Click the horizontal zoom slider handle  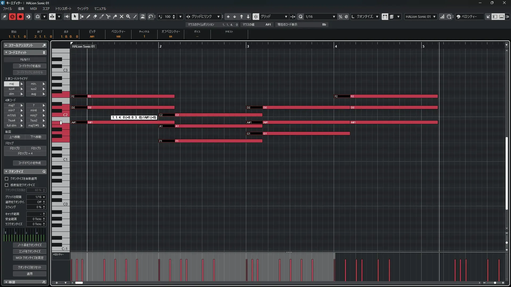tap(495, 283)
